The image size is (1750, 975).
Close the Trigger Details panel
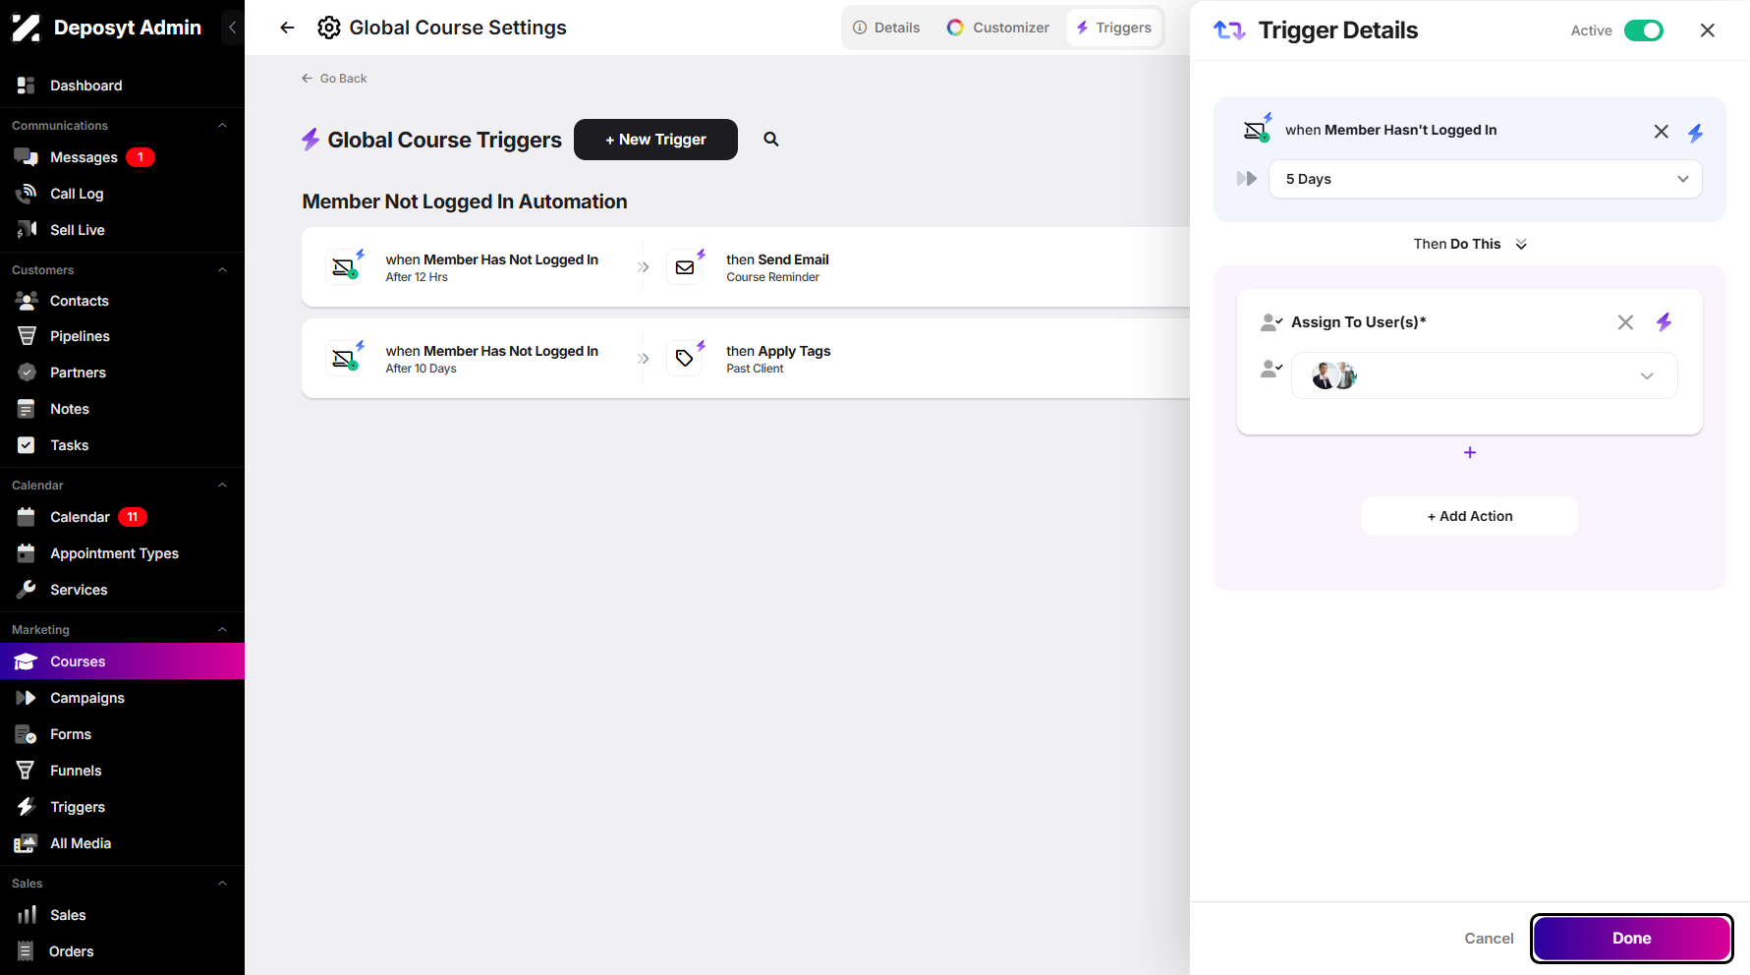pos(1708,30)
